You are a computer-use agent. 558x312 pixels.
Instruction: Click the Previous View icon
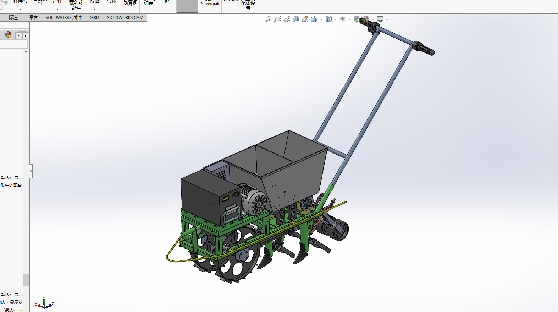287,19
